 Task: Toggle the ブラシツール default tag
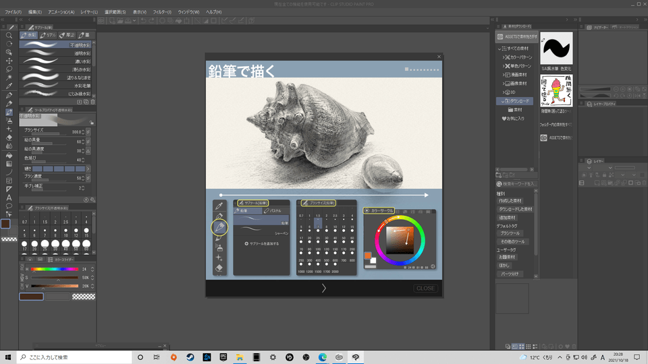coord(510,233)
